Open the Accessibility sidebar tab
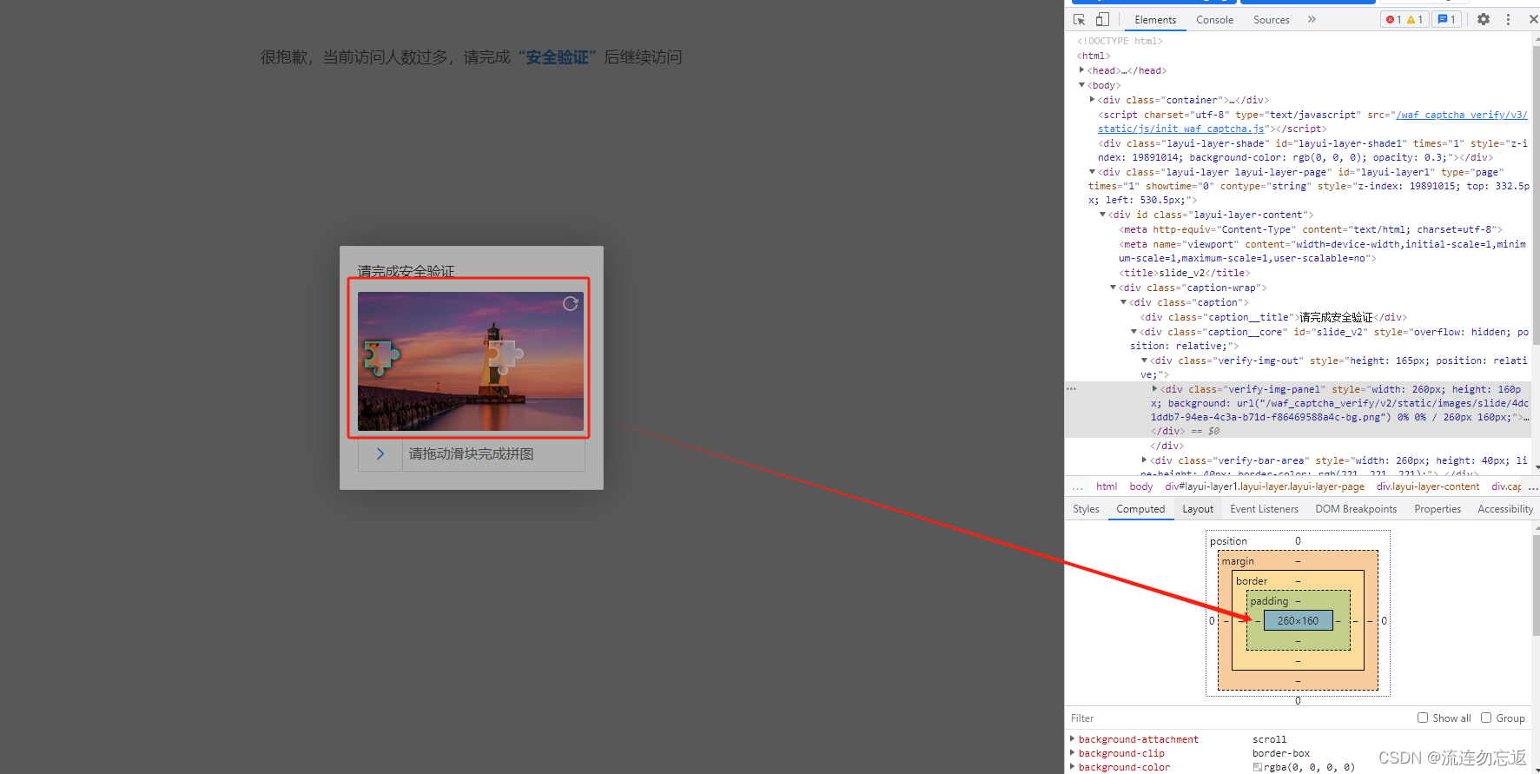Image resolution: width=1540 pixels, height=774 pixels. pos(1505,509)
